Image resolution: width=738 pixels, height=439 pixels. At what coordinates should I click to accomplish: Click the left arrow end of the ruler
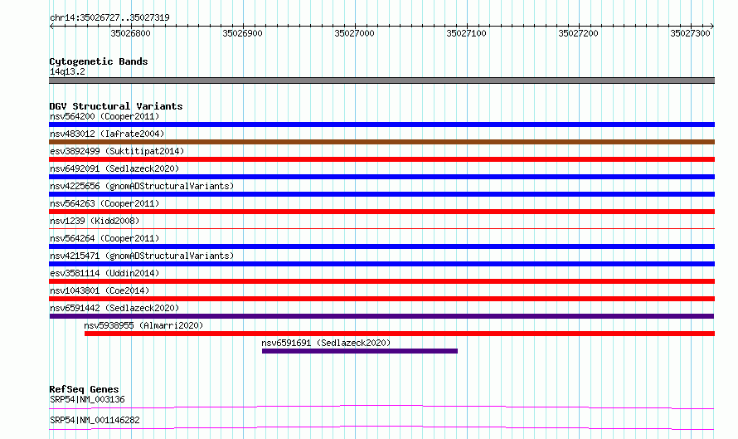click(x=51, y=26)
